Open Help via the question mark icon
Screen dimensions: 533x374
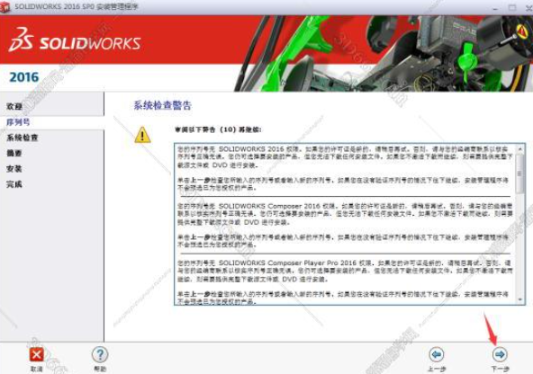100,354
